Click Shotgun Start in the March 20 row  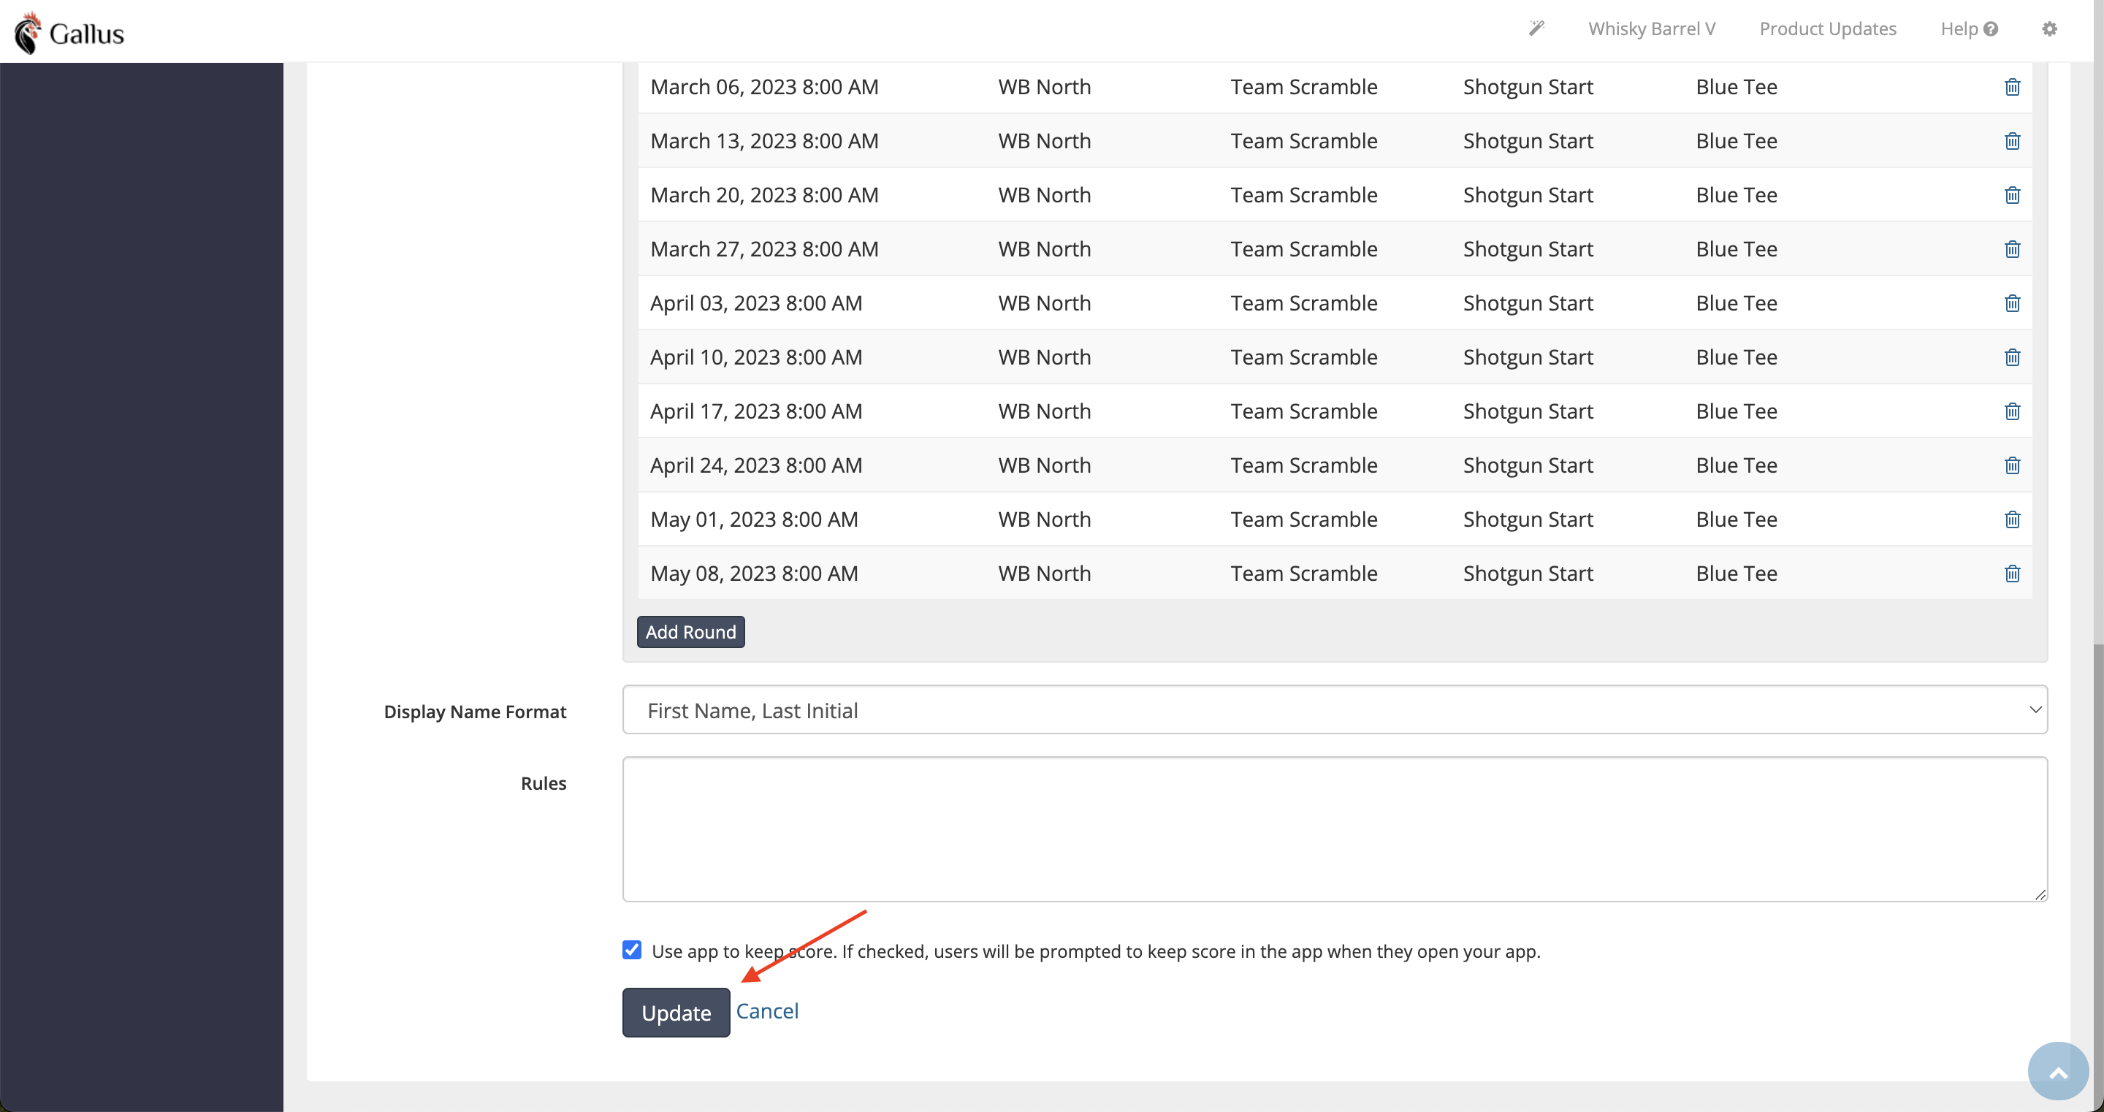1528,194
